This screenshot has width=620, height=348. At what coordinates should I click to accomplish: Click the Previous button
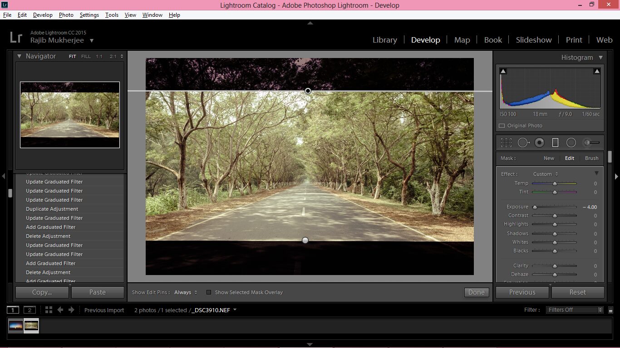tap(522, 292)
